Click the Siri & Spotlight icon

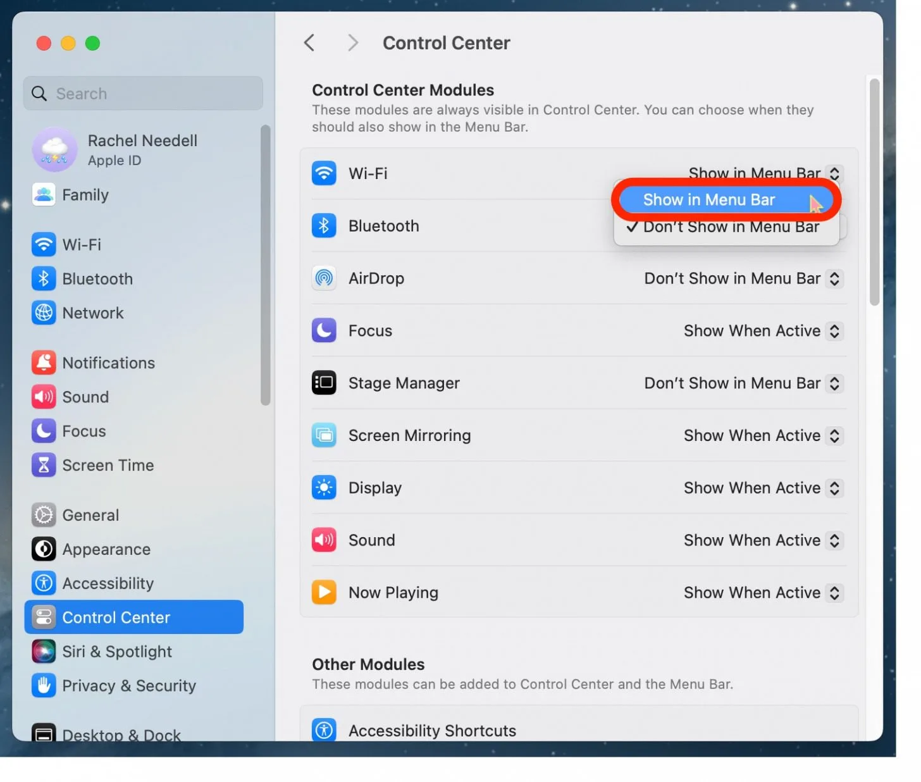[x=43, y=651]
